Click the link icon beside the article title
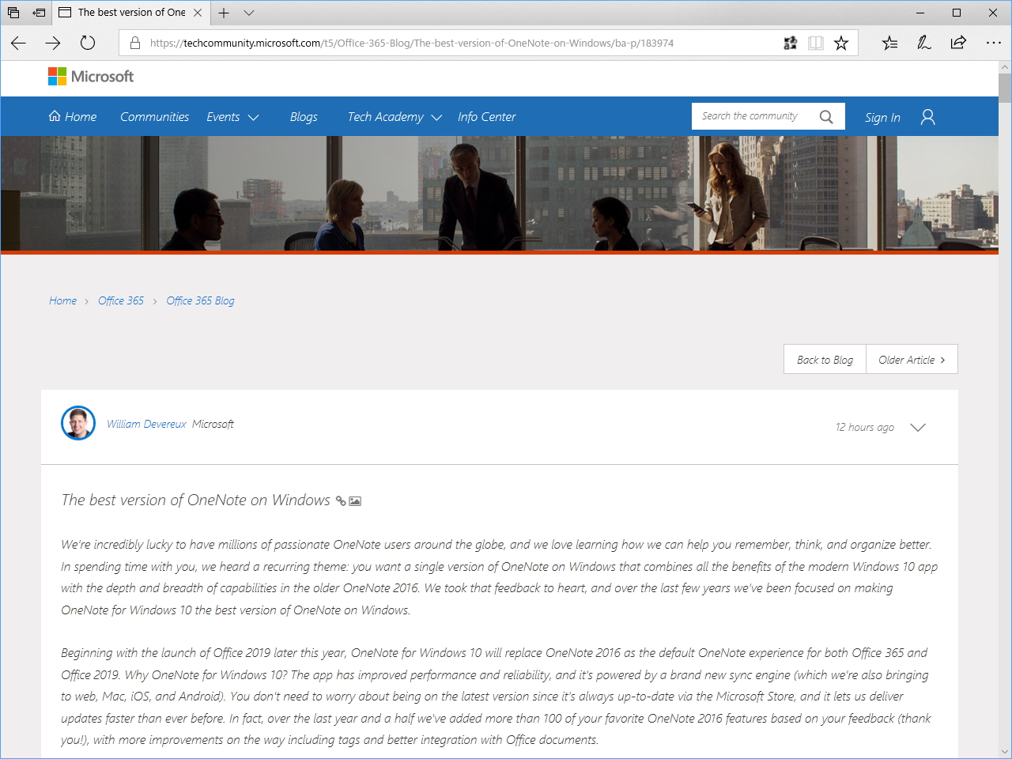 [341, 501]
